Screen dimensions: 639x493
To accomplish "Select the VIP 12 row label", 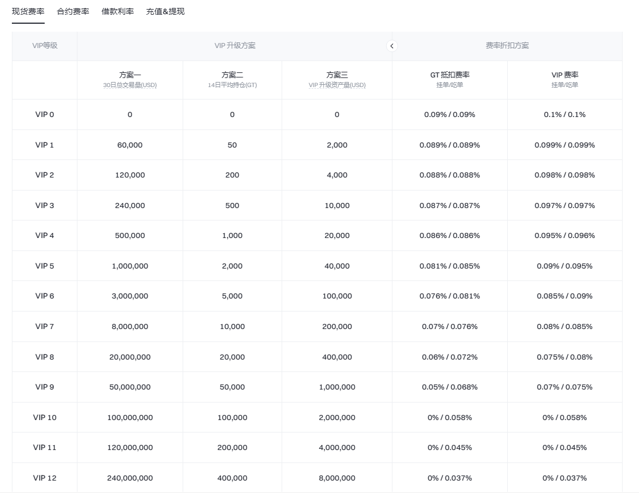I will point(45,478).
